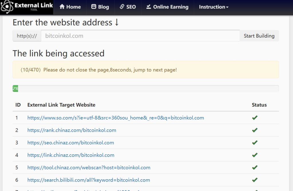Click the 'Enter the website address' heading
The width and height of the screenshot is (293, 191).
click(66, 22)
